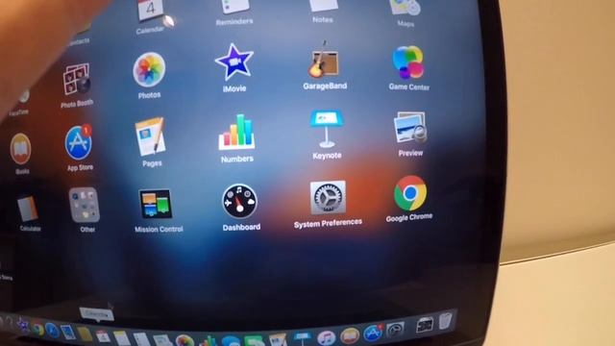615x346 pixels.
Task: Open FaceTime in Launchpad
Action: (x=23, y=96)
